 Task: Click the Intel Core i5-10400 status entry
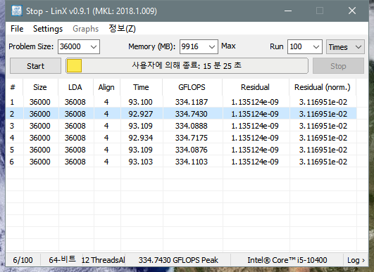pos(287,260)
